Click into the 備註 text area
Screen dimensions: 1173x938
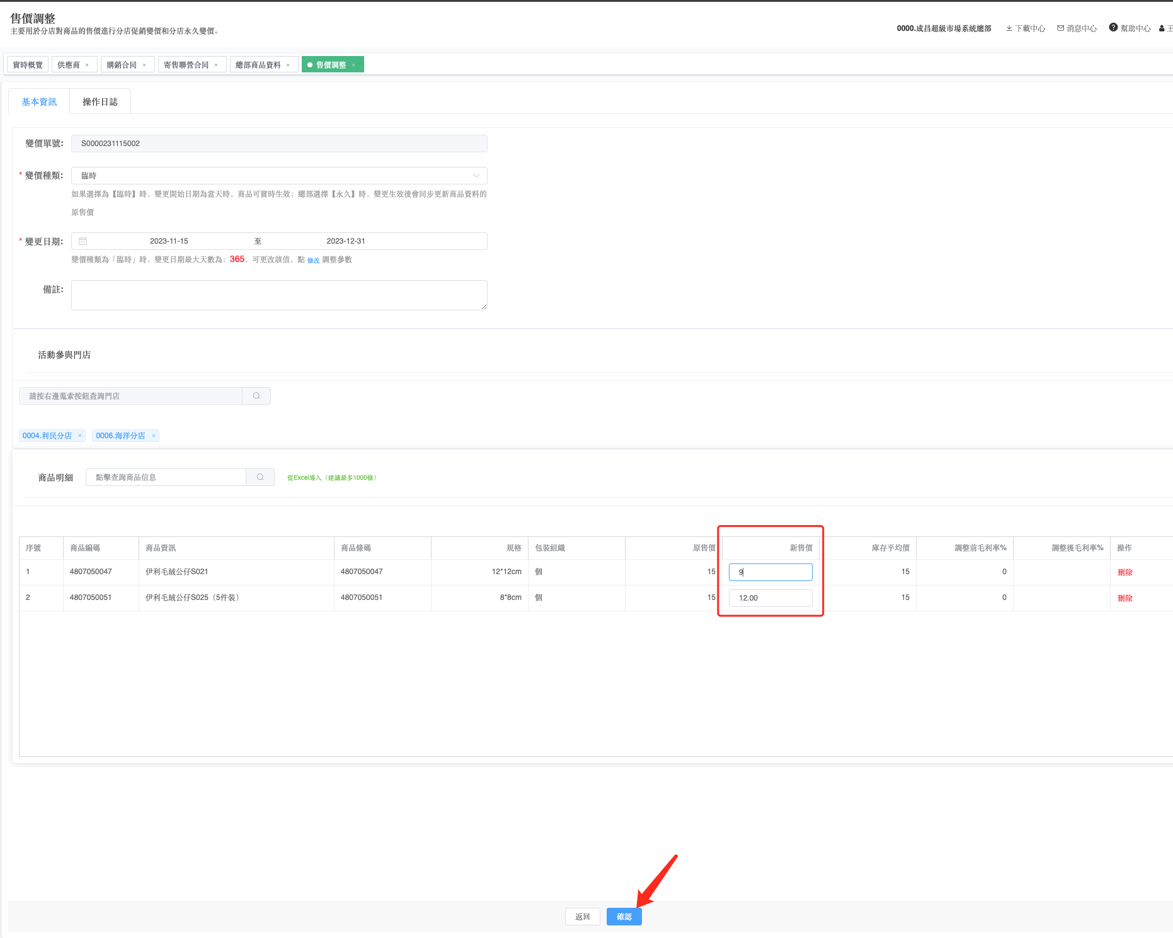click(x=279, y=295)
